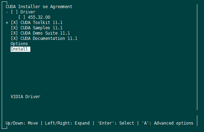Select the 455.32.00 version entry
Viewport: 204px width, 132px height.
pyautogui.click(x=39, y=17)
